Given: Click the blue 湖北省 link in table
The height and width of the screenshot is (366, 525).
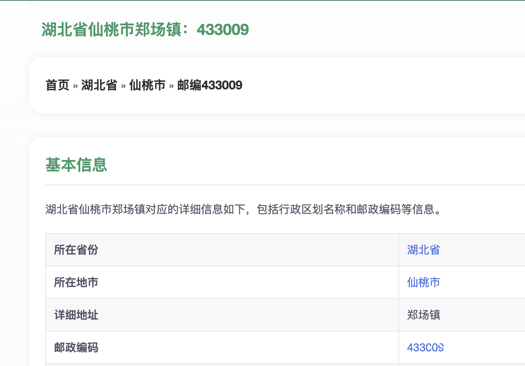Looking at the screenshot, I should coord(423,250).
